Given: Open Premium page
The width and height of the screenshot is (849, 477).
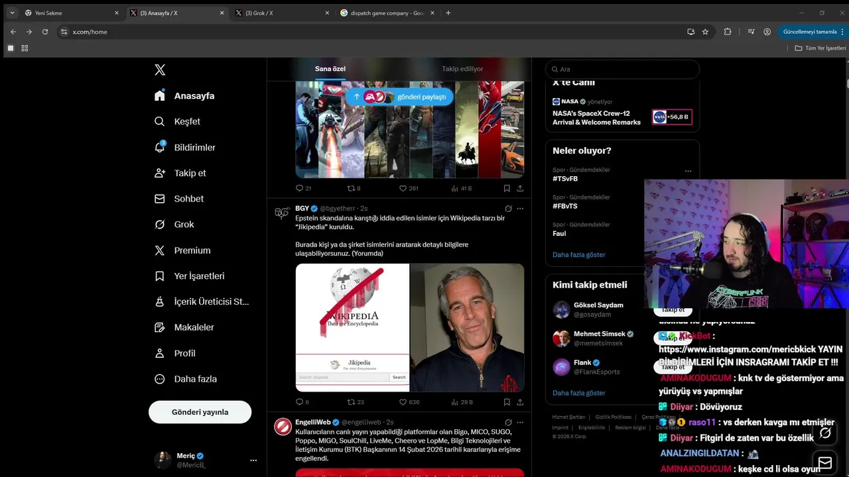Looking at the screenshot, I should (182, 250).
